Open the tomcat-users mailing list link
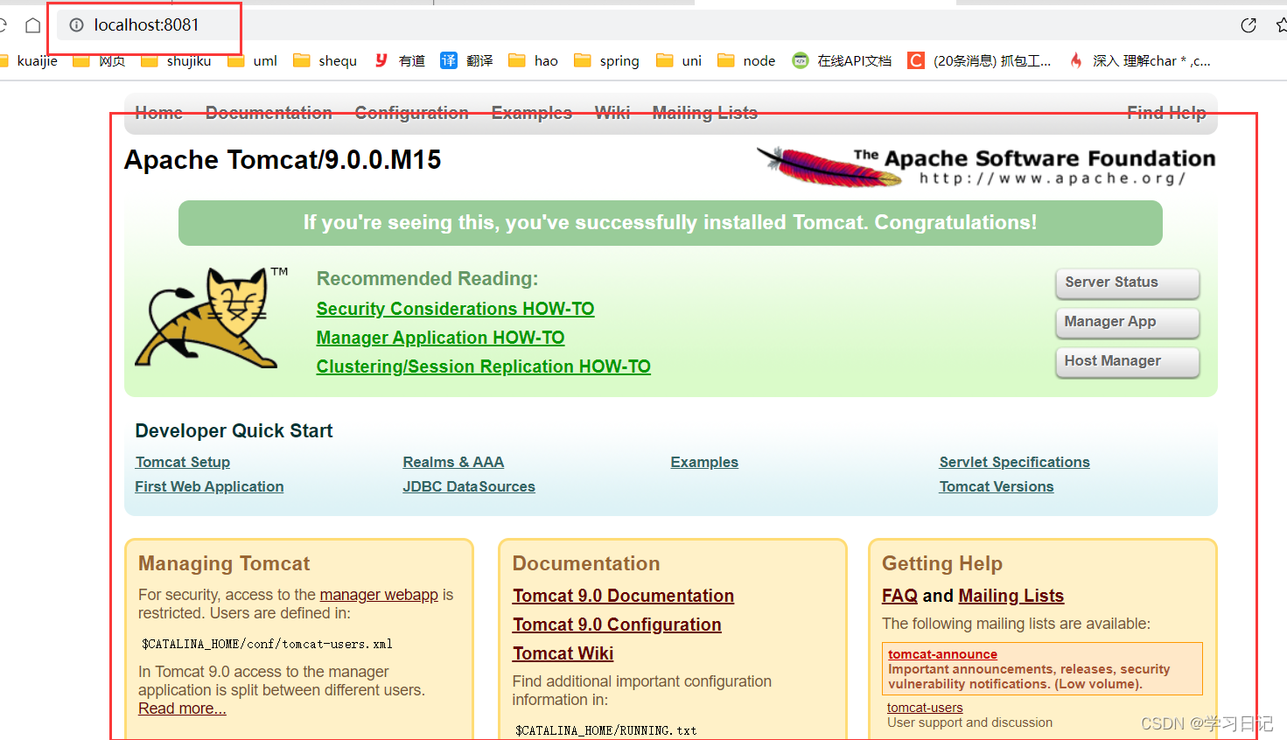1287x740 pixels. coord(925,708)
